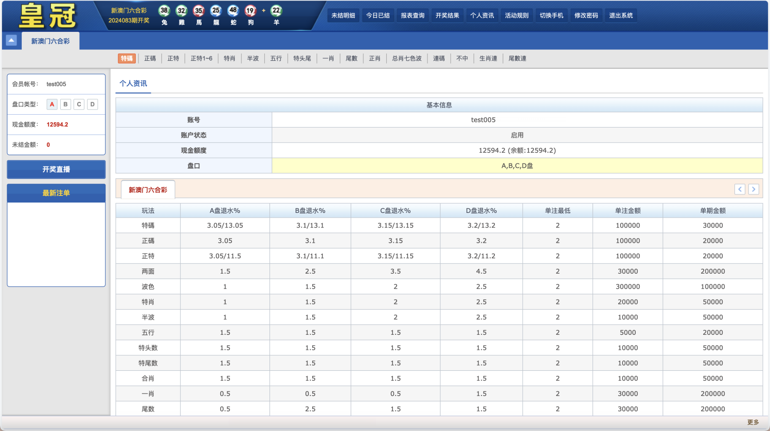Collapse the left sidebar panel
Image resolution: width=770 pixels, height=431 pixels.
pyautogui.click(x=11, y=41)
